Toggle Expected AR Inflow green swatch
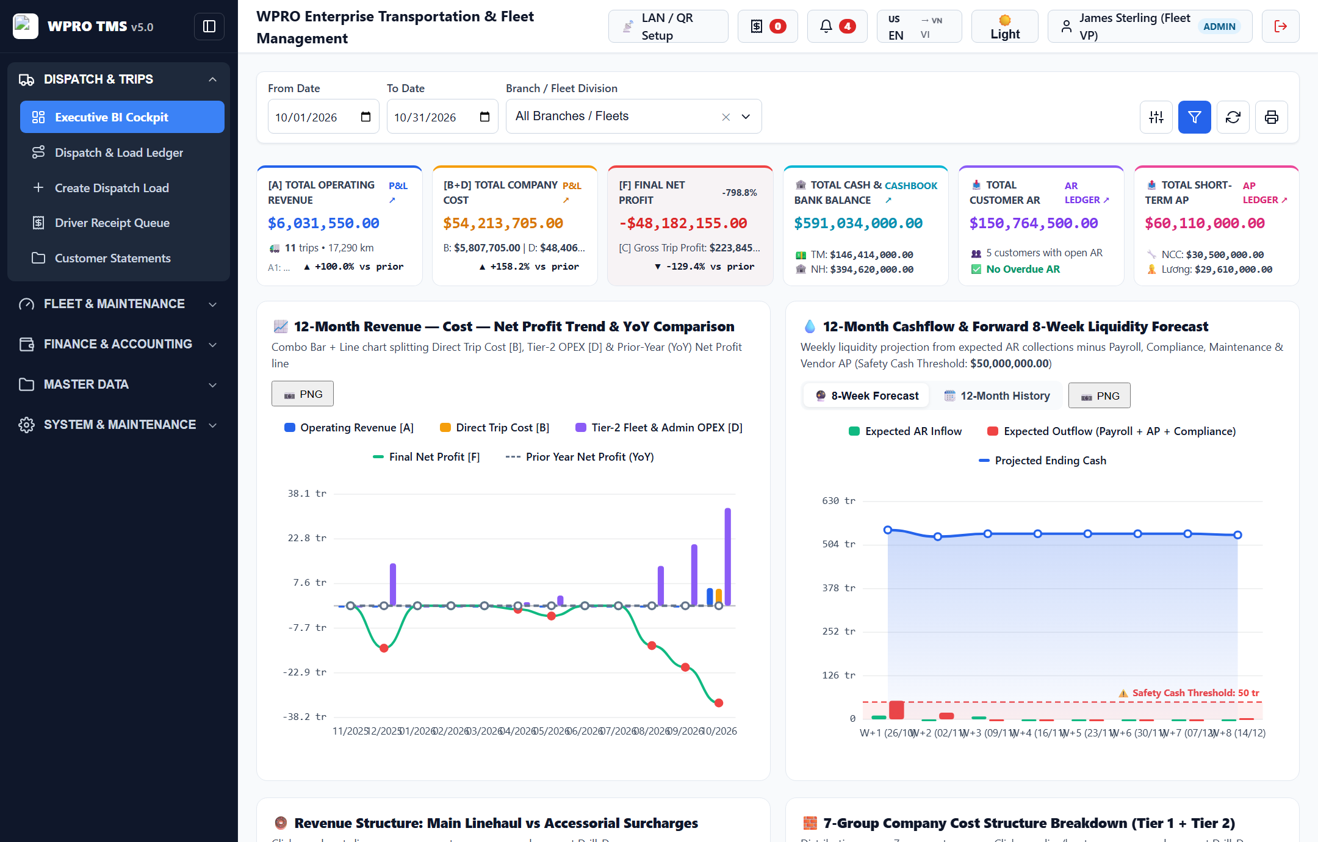Viewport: 1318px width, 842px height. pyautogui.click(x=854, y=431)
